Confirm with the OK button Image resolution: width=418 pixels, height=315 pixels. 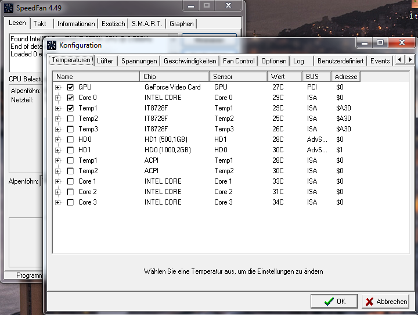point(334,302)
